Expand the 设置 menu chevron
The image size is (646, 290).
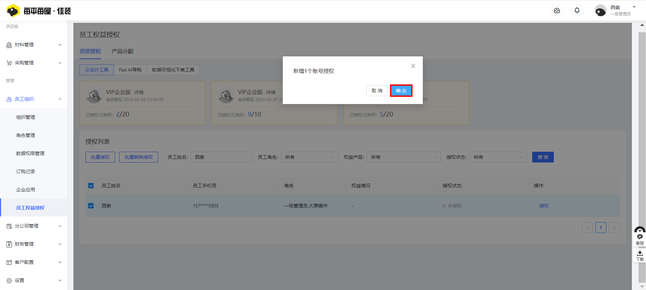pyautogui.click(x=60, y=281)
